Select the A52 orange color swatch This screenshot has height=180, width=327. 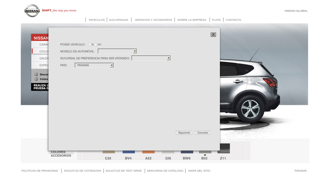148,152
